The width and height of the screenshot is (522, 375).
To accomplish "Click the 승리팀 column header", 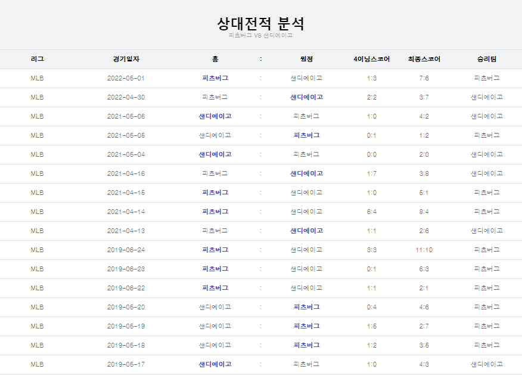I will point(487,59).
